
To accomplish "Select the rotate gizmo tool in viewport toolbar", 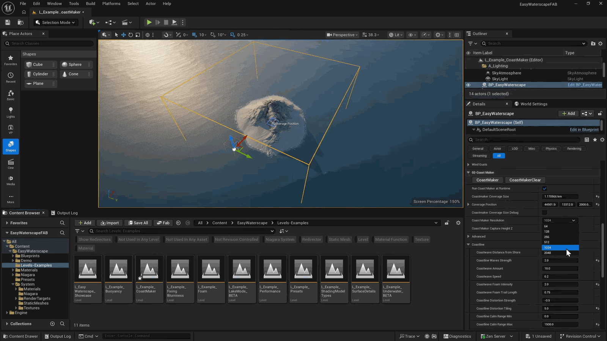I will pos(131,35).
